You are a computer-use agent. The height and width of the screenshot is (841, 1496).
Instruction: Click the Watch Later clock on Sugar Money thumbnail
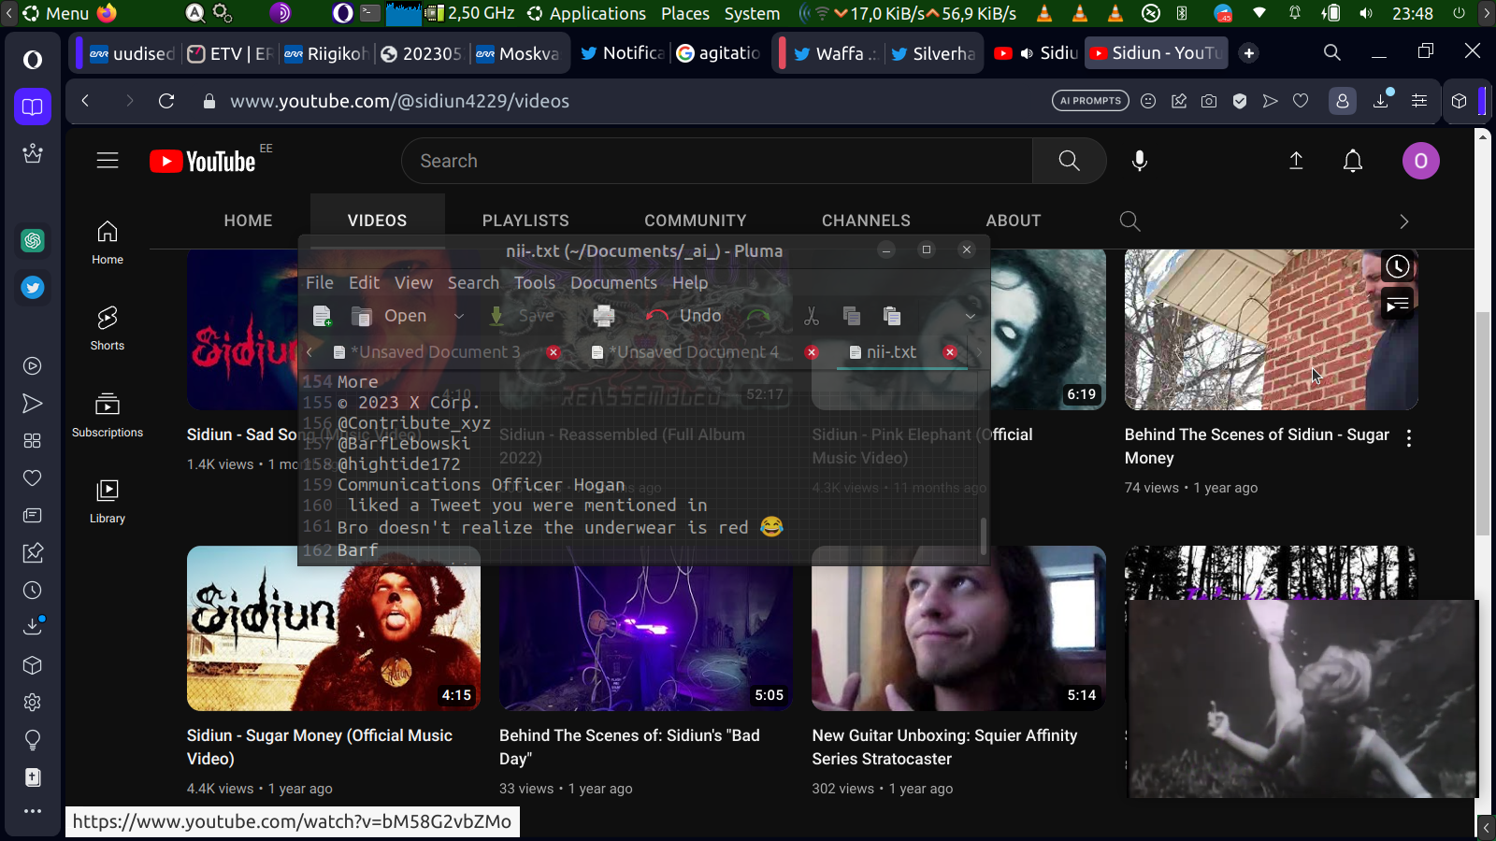coord(1397,267)
